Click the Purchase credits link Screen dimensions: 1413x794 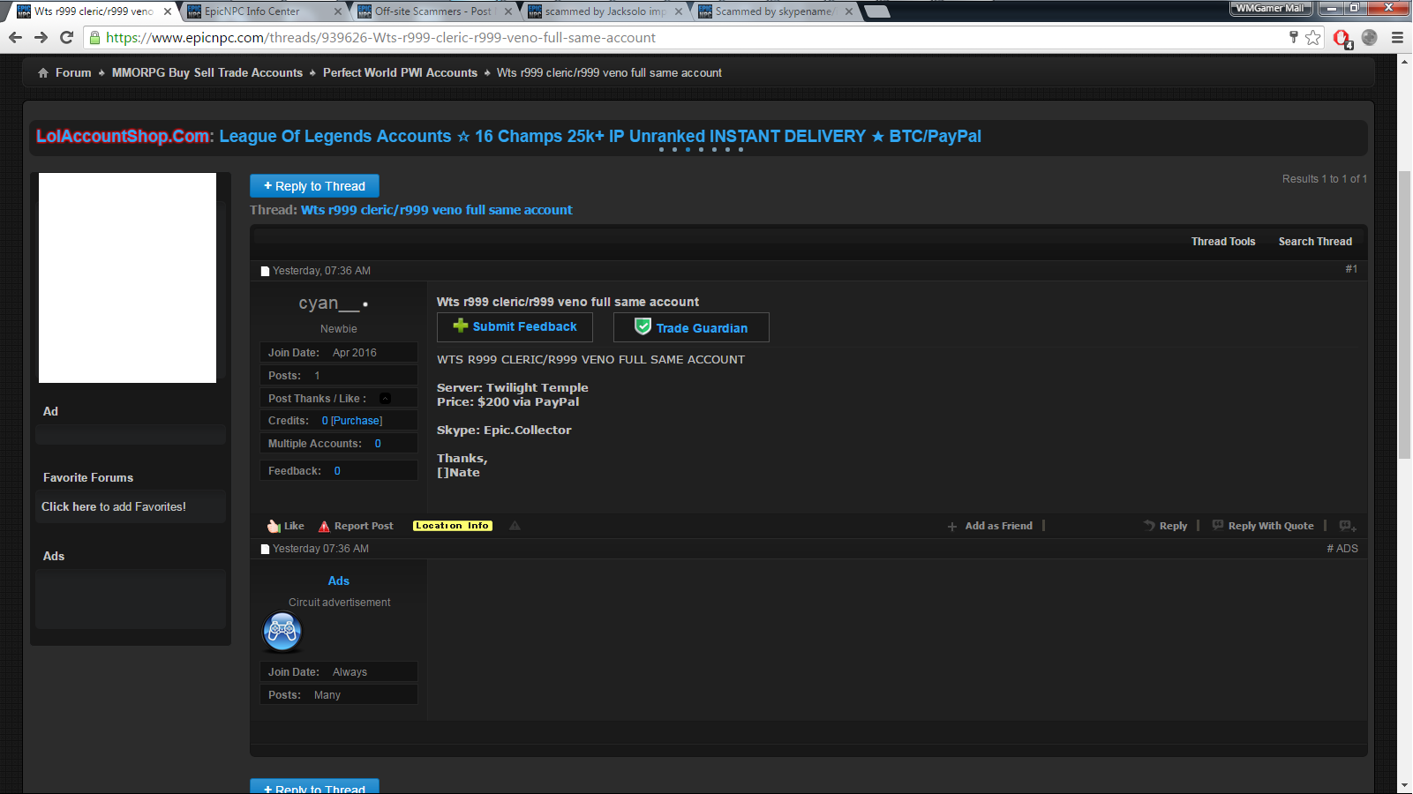click(x=357, y=421)
